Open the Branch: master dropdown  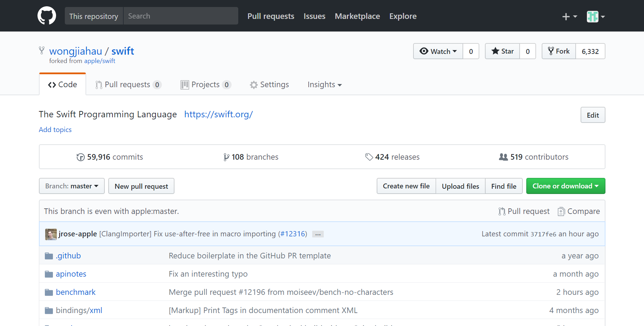(71, 186)
